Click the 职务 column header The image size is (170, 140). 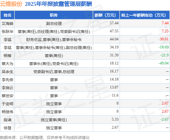tap(54, 15)
